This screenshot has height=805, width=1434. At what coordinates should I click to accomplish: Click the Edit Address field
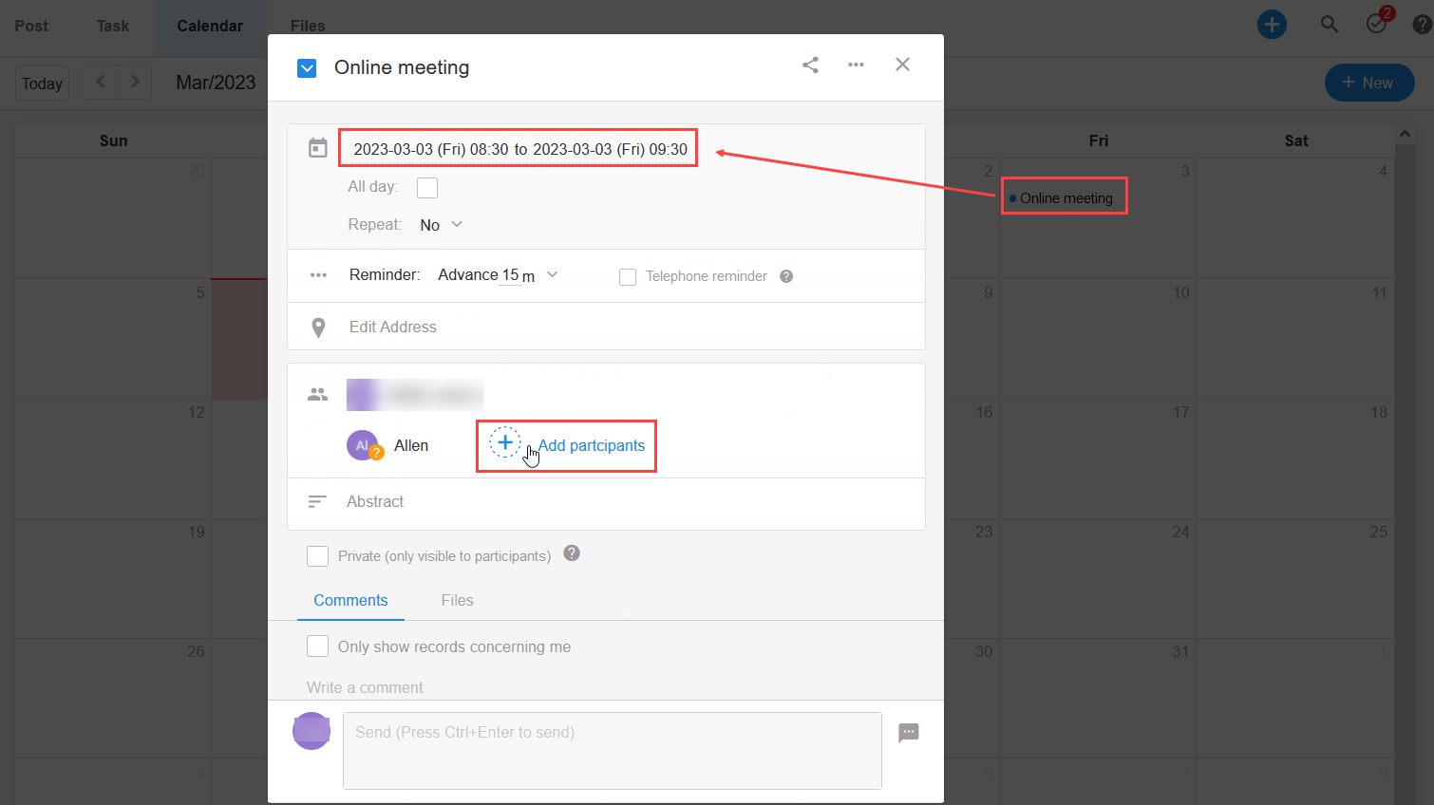(393, 327)
